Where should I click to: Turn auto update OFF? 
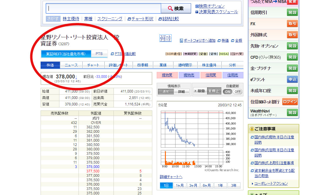click(x=238, y=92)
